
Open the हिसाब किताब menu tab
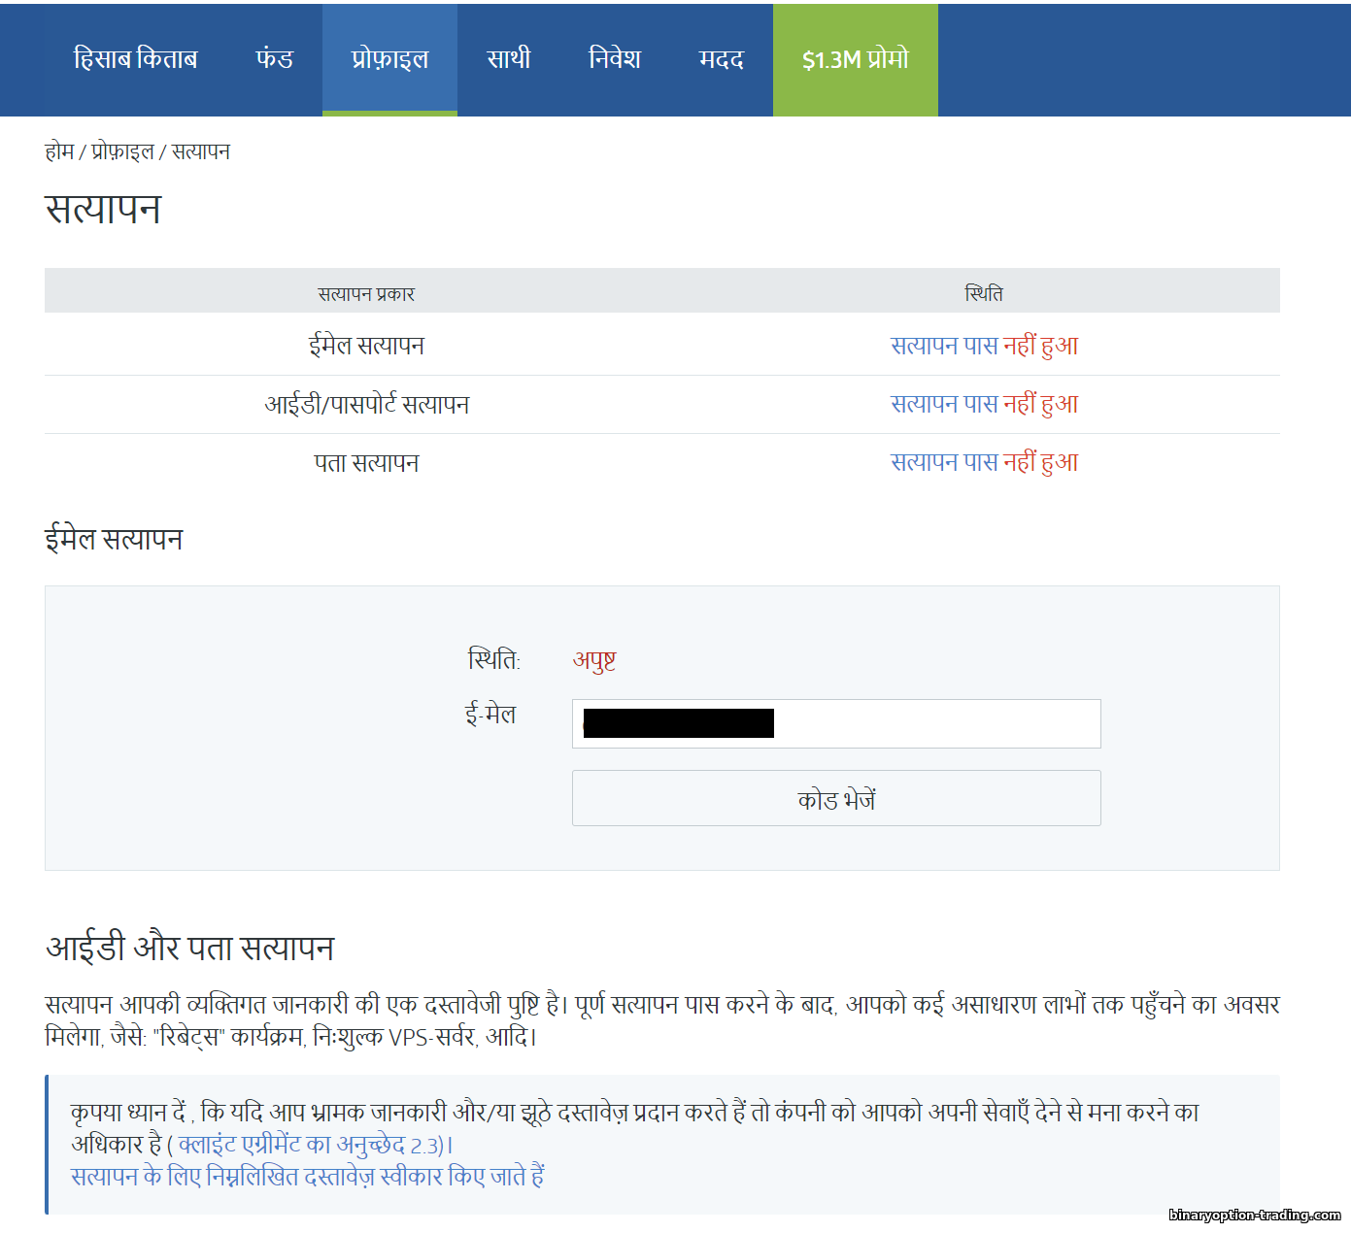135,59
